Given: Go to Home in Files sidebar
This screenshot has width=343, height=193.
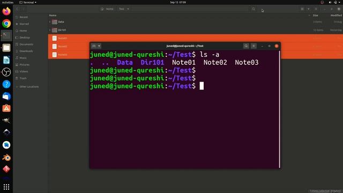Looking at the screenshot, I should pyautogui.click(x=23, y=31).
